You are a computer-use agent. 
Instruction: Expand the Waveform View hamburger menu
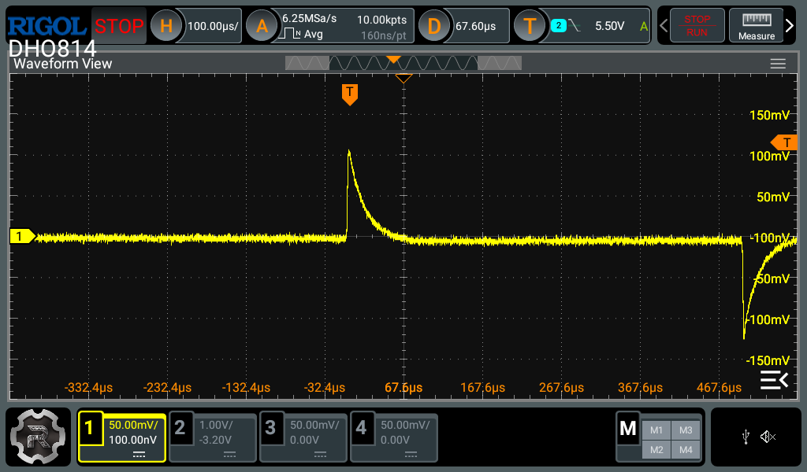coord(778,64)
